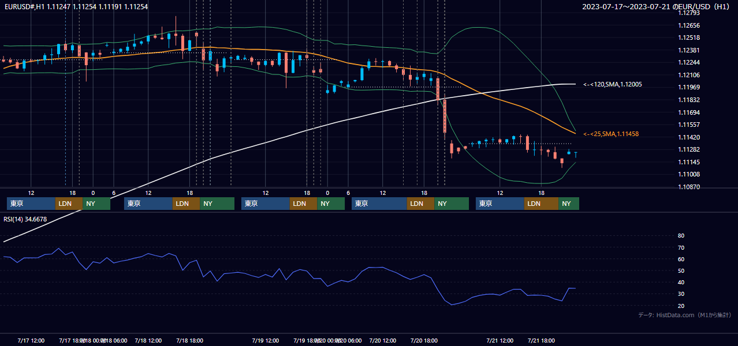The image size is (738, 346).
Task: Click RSI scale level 70
Action: coord(681,247)
